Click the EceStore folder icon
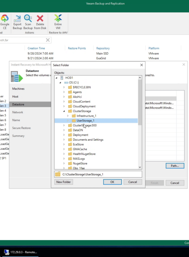Viewport: 189px width, 257px height. 70,144
